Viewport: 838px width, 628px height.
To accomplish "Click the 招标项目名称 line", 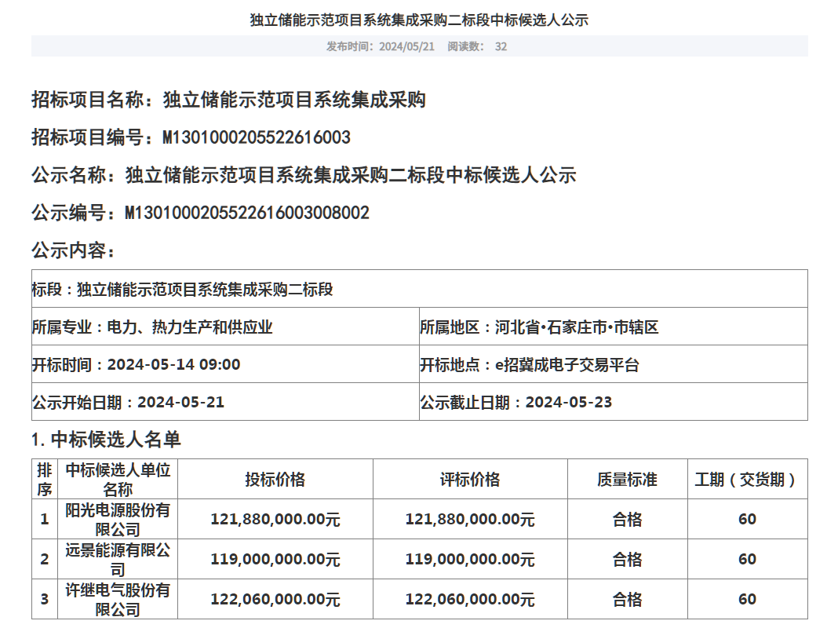I will 228,100.
